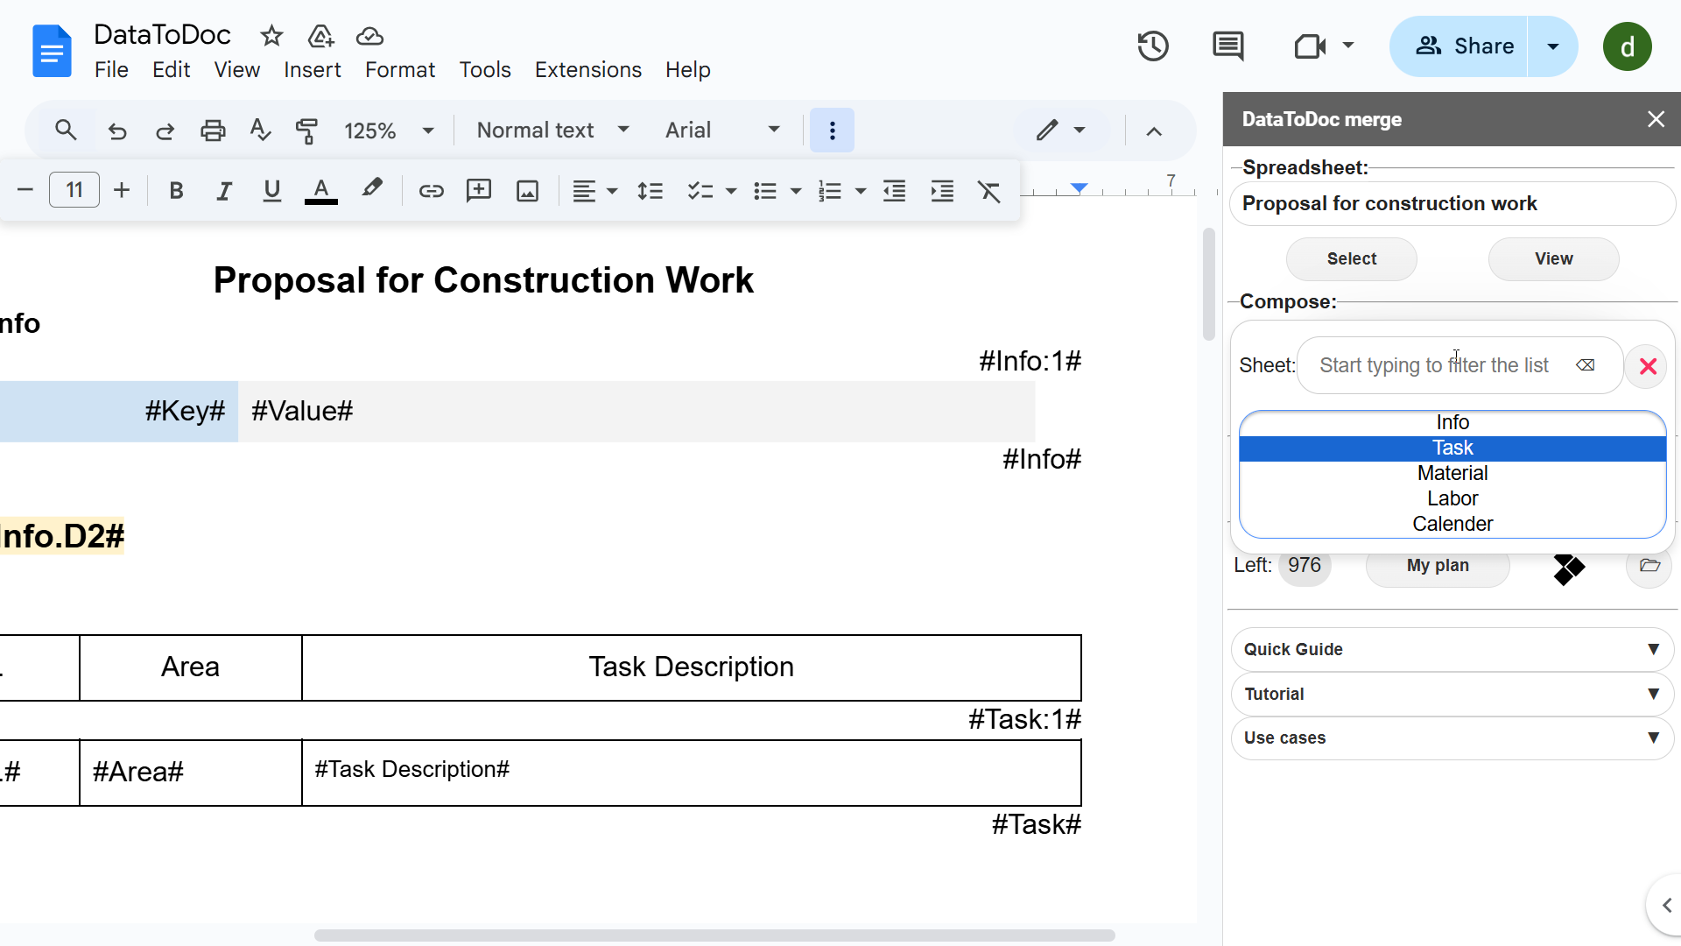Image resolution: width=1681 pixels, height=946 pixels.
Task: Open the checklist options dropdown arrow
Action: click(x=731, y=191)
